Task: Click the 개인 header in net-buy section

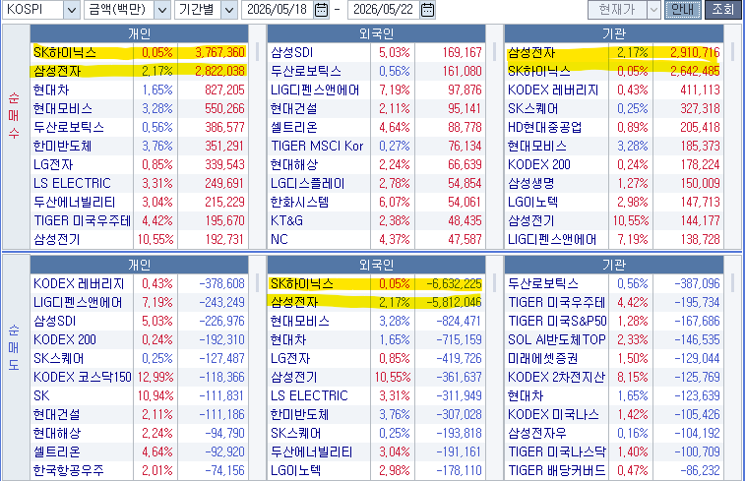Action: click(139, 33)
